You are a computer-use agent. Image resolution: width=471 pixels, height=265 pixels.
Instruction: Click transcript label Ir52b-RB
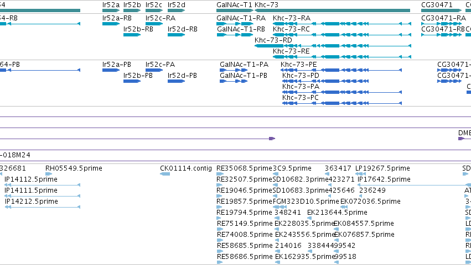[x=138, y=29]
